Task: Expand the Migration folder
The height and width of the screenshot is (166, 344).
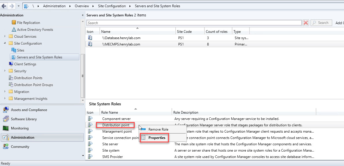Action: click(5, 92)
